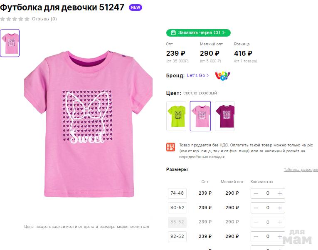
Task: Select size 80-52 option
Action: [177, 208]
